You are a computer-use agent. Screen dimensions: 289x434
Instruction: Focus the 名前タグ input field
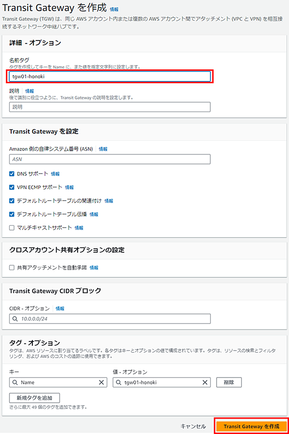pos(110,77)
